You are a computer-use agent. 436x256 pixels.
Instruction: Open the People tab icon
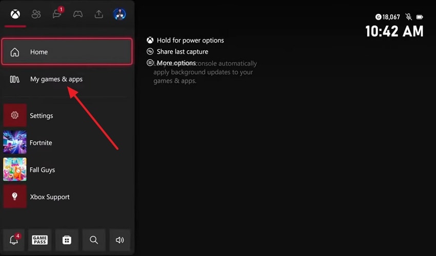pyautogui.click(x=36, y=14)
